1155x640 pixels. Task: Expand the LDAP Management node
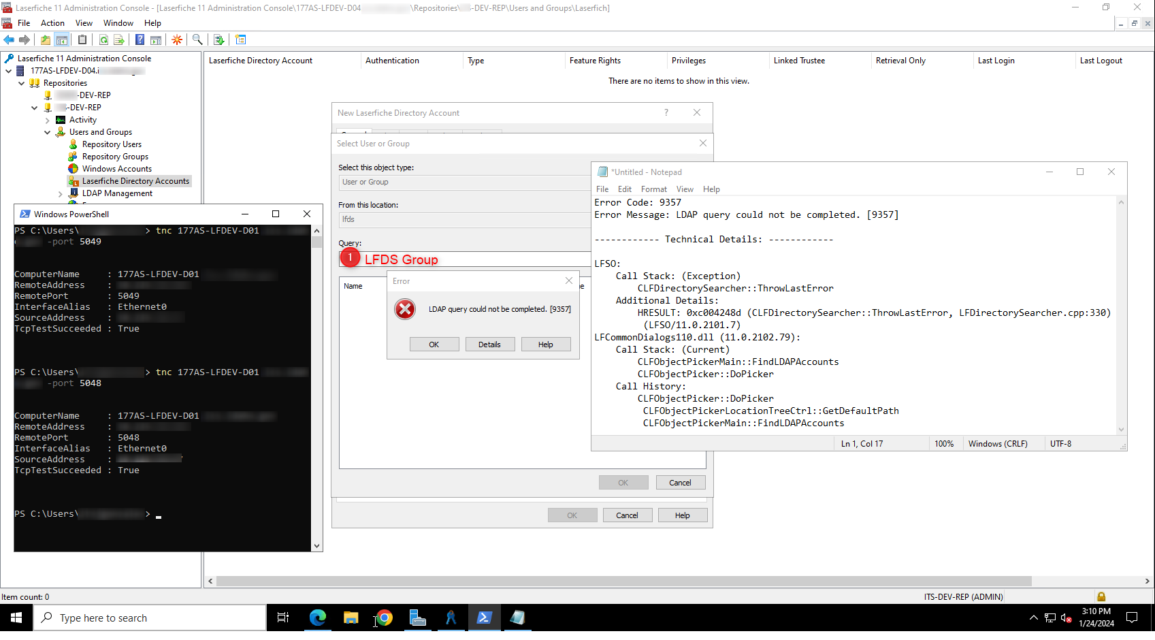(61, 194)
